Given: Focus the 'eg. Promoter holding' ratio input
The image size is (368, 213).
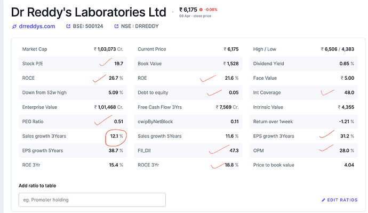Looking at the screenshot, I should (x=92, y=200).
